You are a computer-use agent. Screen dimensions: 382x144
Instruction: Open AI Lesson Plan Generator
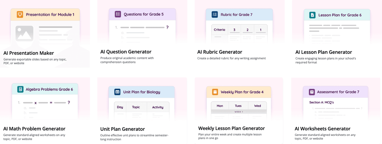(x=324, y=52)
